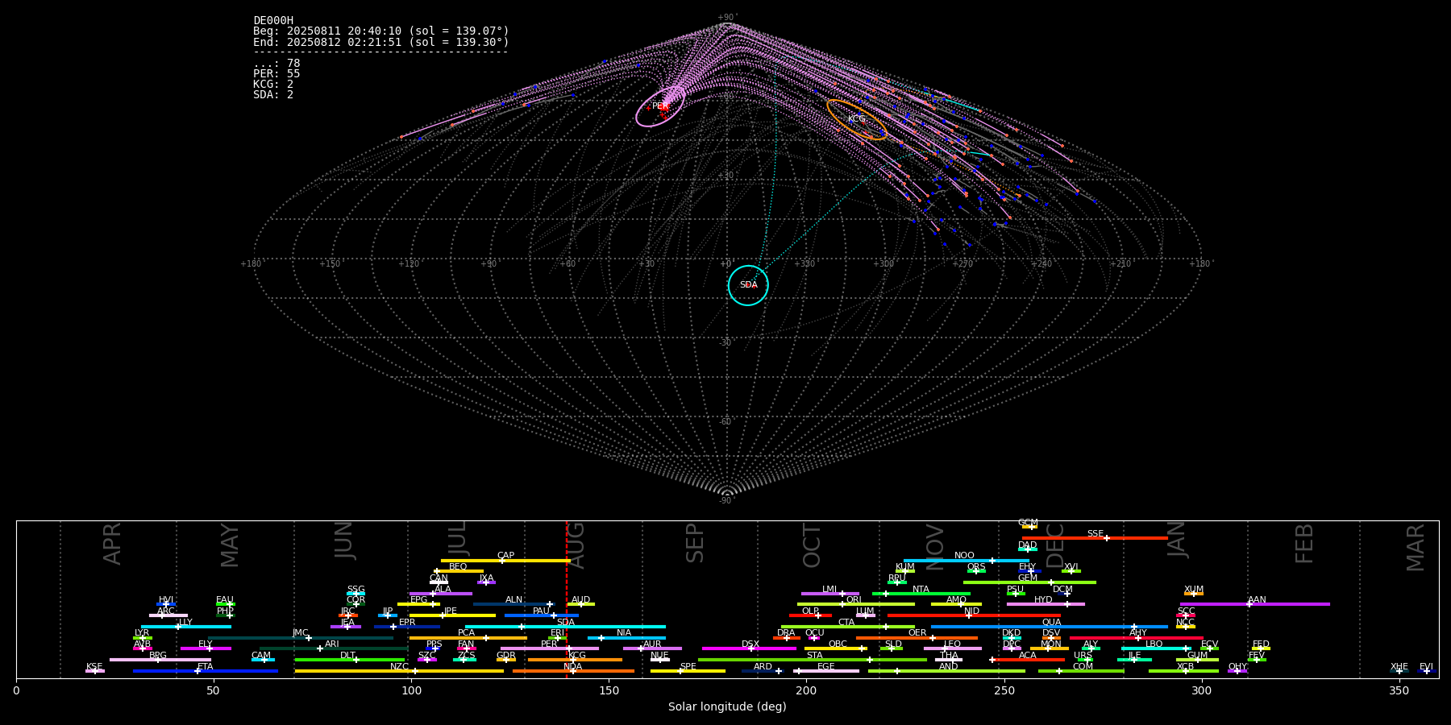Screen dimensions: 1451x725
Task: Click the 'Solar longitude (deg)' axis title
Action: pos(727,706)
